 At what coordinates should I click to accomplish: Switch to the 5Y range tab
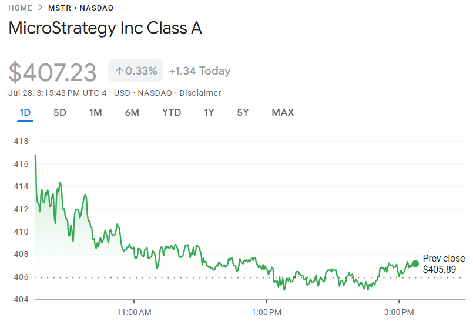243,112
